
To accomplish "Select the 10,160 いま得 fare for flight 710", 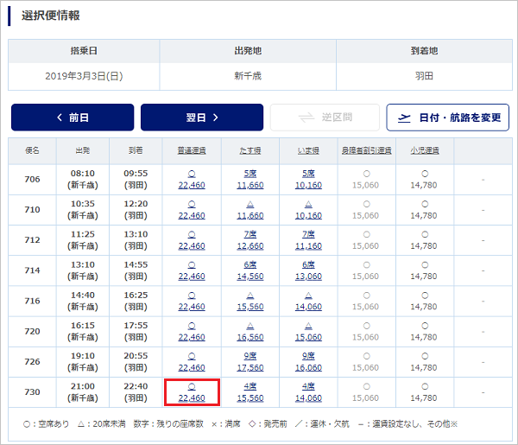I will pos(308,215).
